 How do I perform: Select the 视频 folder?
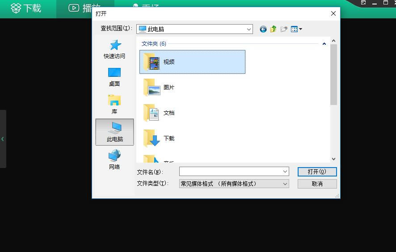coord(192,62)
